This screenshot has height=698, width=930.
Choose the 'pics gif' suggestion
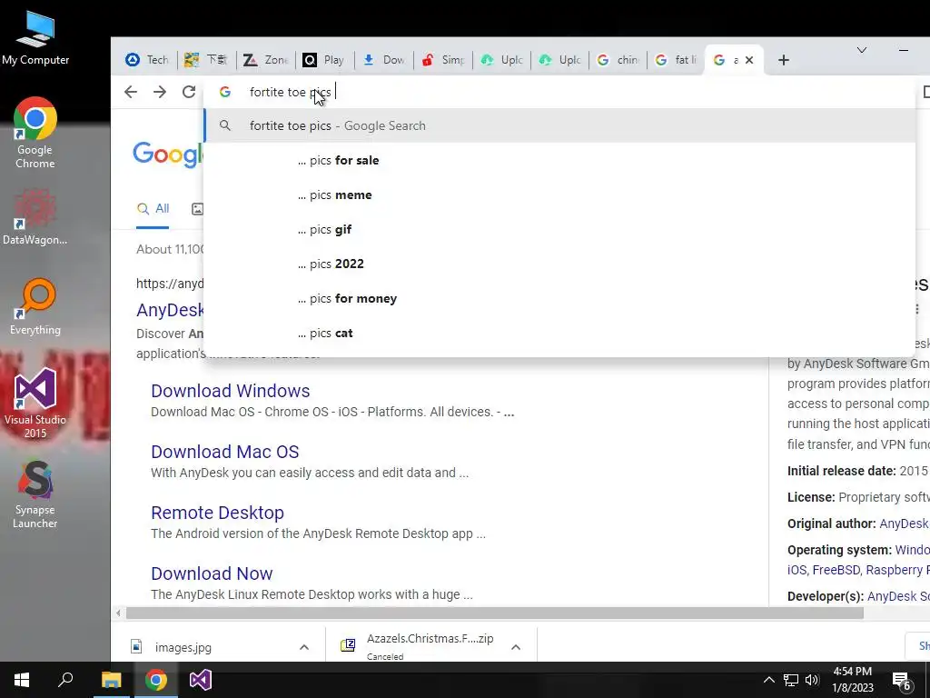[559, 229]
